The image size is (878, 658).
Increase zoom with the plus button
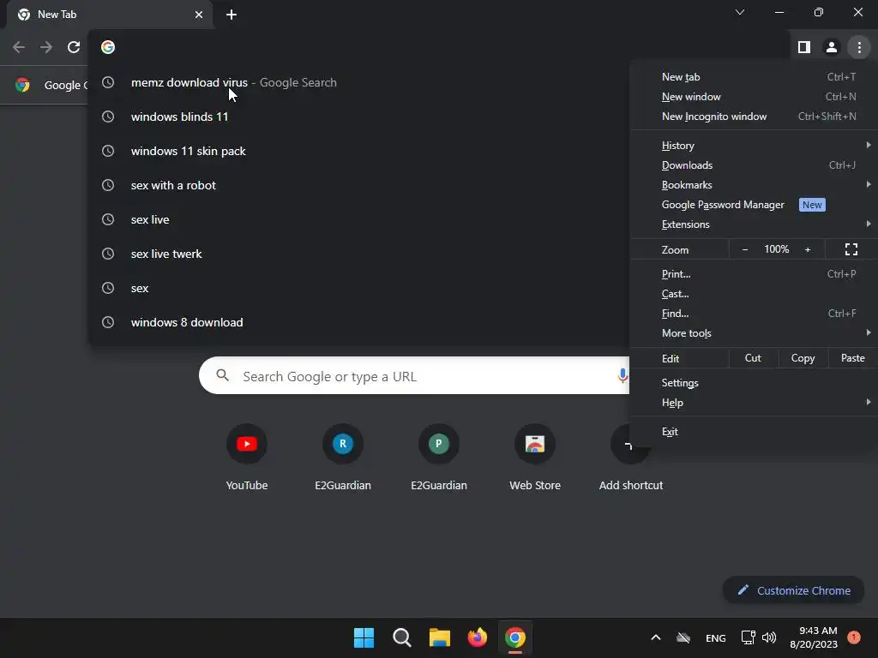[808, 249]
